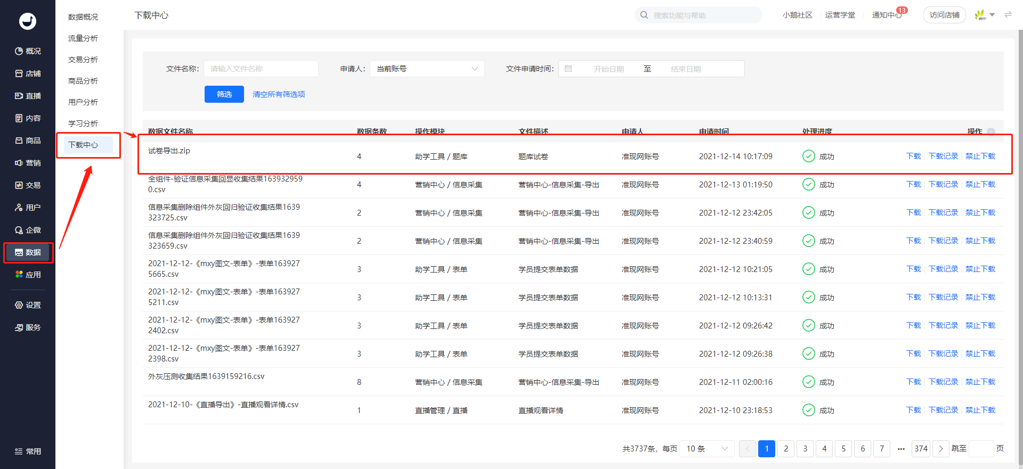This screenshot has height=469, width=1023.
Task: Open 设置 in the left sidebar
Action: (28, 305)
